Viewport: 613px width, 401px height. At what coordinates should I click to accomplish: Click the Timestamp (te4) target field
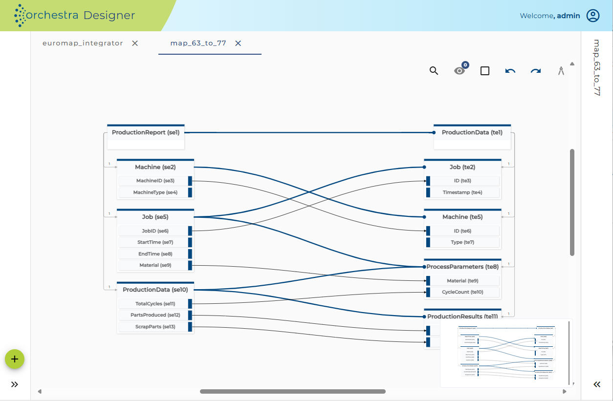tap(465, 192)
